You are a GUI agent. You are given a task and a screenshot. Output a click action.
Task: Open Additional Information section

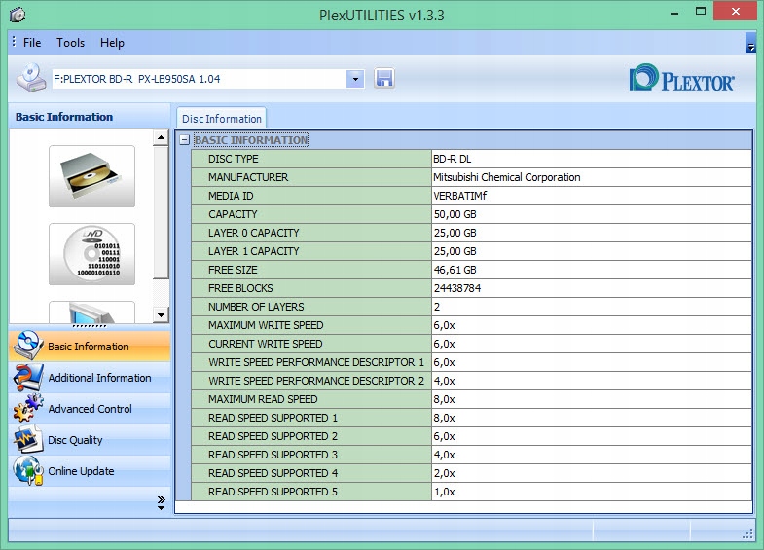[99, 378]
